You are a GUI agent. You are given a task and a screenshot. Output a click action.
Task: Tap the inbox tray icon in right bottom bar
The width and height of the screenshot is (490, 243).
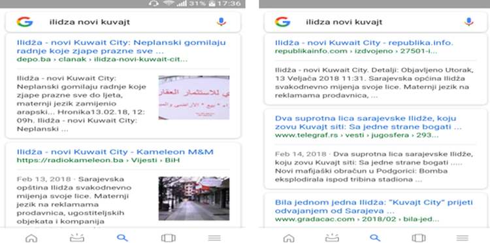point(332,238)
